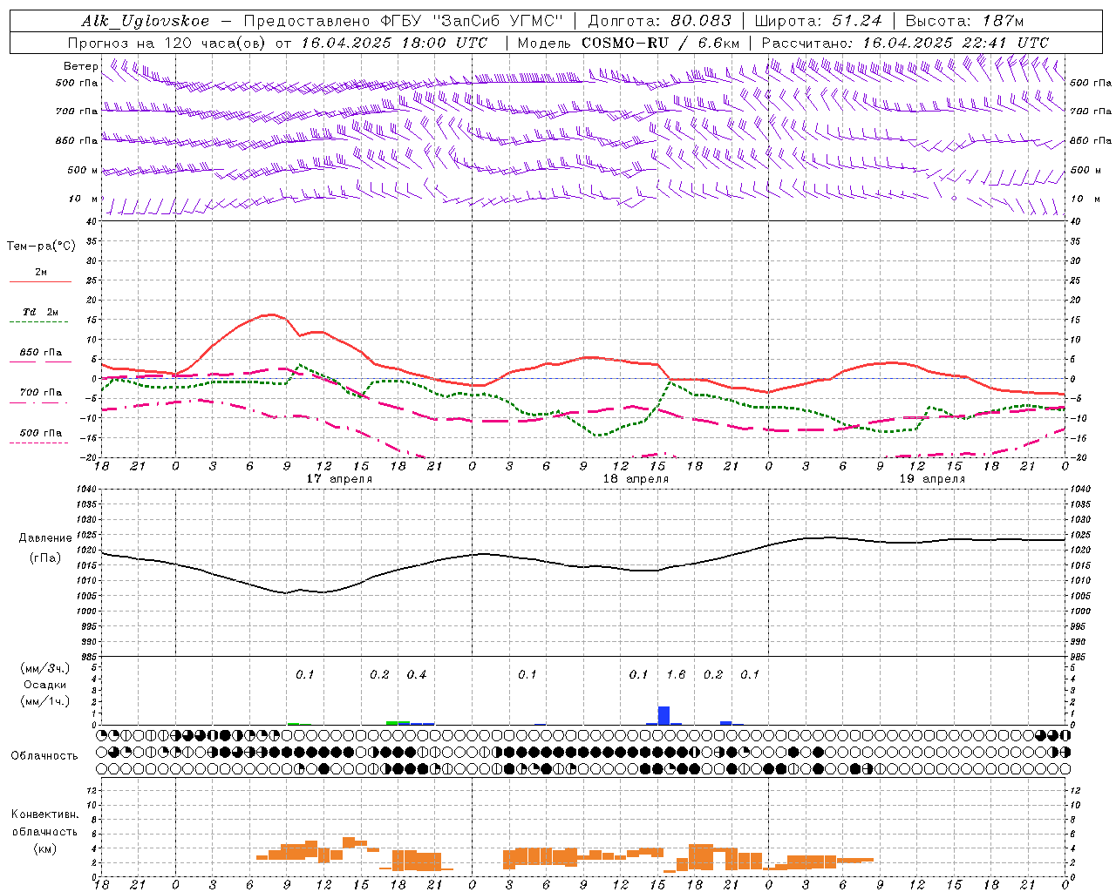Click the Ветер wind panel label

80,66
